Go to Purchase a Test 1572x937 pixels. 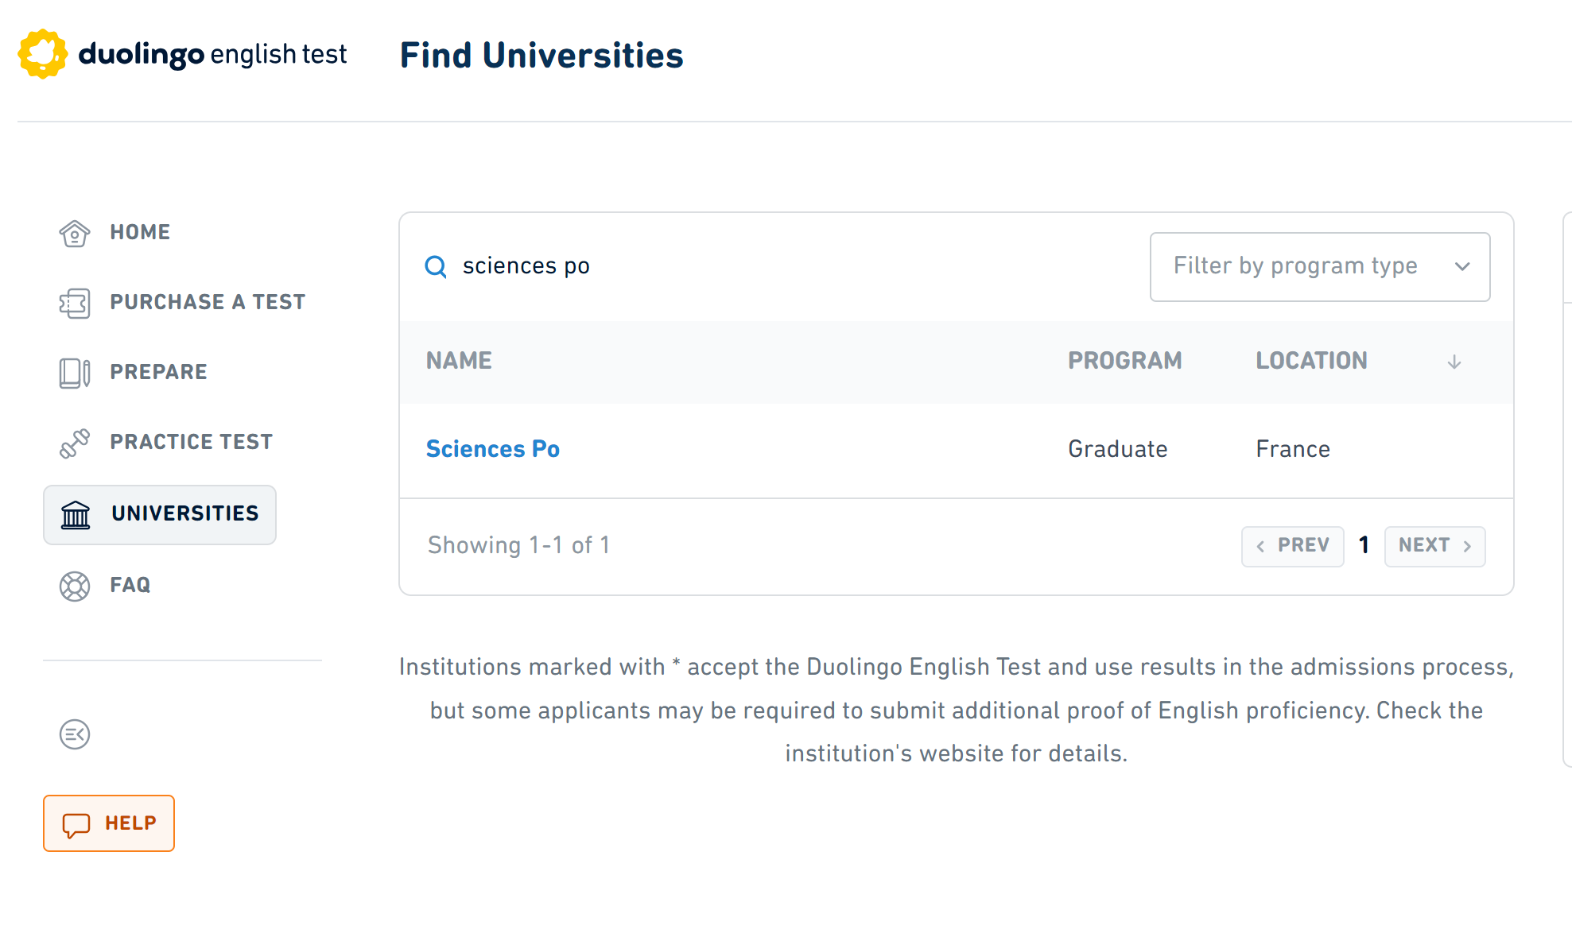pyautogui.click(x=182, y=302)
